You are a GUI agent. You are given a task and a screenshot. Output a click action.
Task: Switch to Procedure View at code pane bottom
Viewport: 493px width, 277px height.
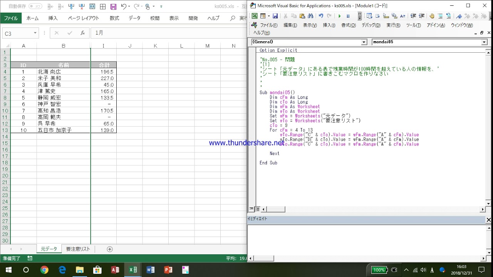click(252, 209)
